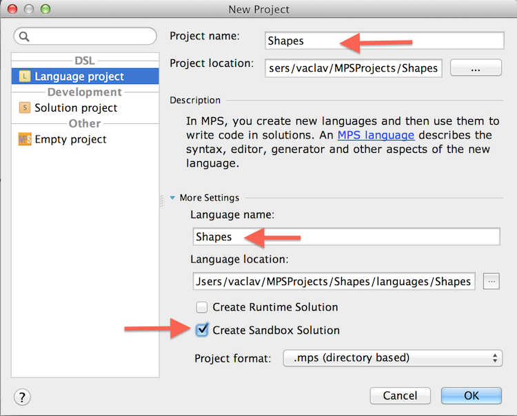Click the Language project icon
Screen dimensions: 517x416
coord(25,76)
